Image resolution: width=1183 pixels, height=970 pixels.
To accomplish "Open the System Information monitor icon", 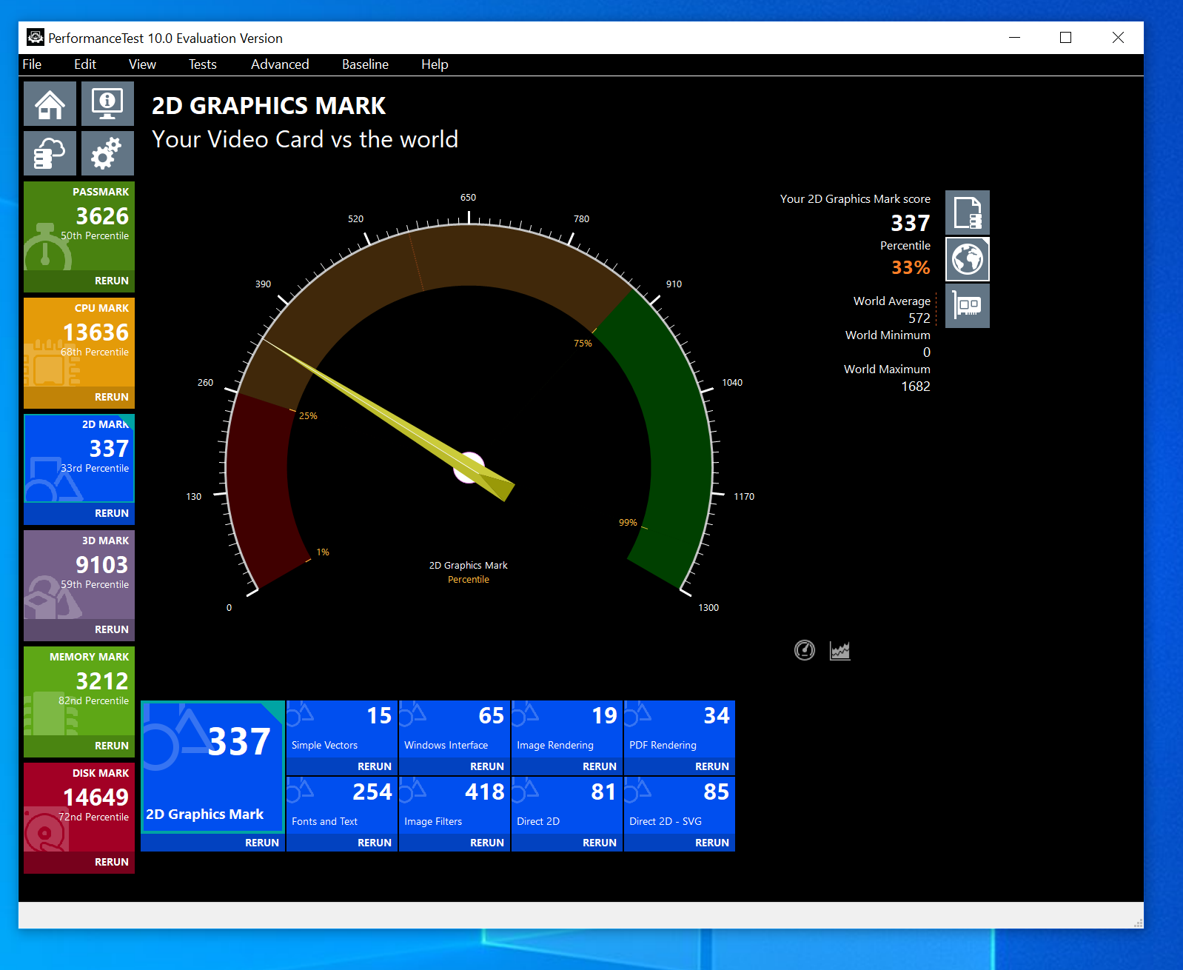I will (107, 104).
